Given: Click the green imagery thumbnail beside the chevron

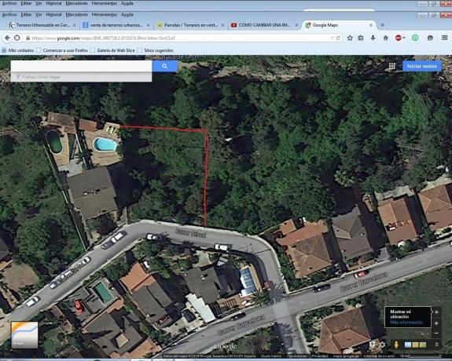Looking at the screenshot, I should (423, 345).
